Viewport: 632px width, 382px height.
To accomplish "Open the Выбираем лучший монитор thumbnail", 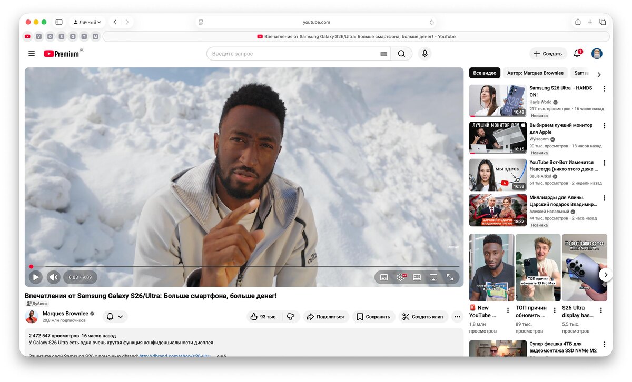I will 498,138.
